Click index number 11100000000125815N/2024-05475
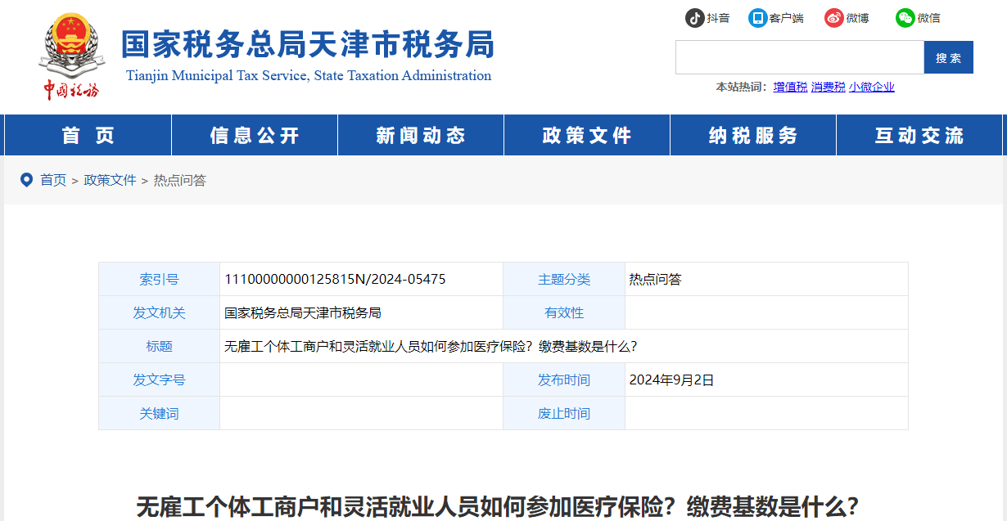 click(x=335, y=279)
